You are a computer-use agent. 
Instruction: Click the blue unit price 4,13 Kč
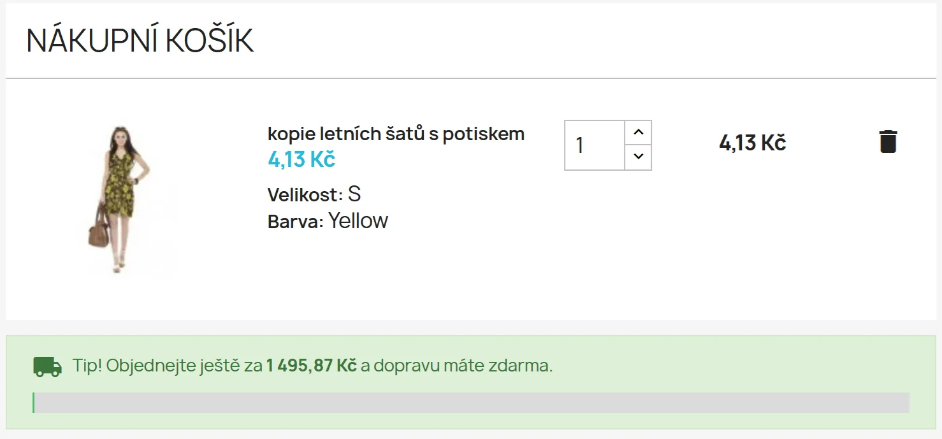point(301,159)
